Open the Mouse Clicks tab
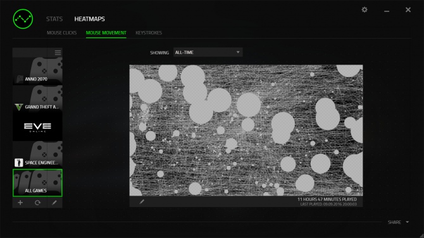The width and height of the screenshot is (424, 238). 61,33
